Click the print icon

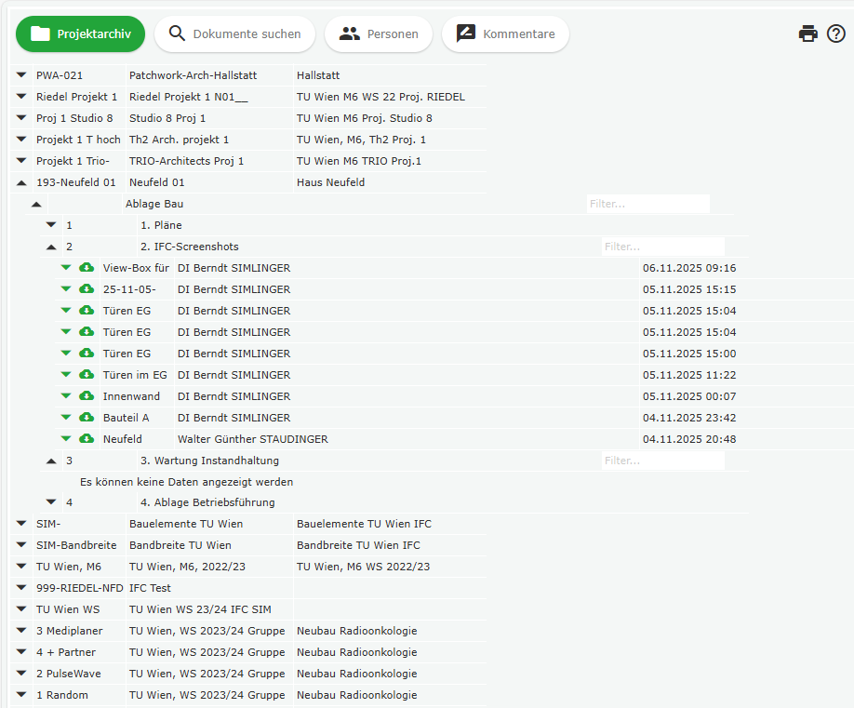807,33
